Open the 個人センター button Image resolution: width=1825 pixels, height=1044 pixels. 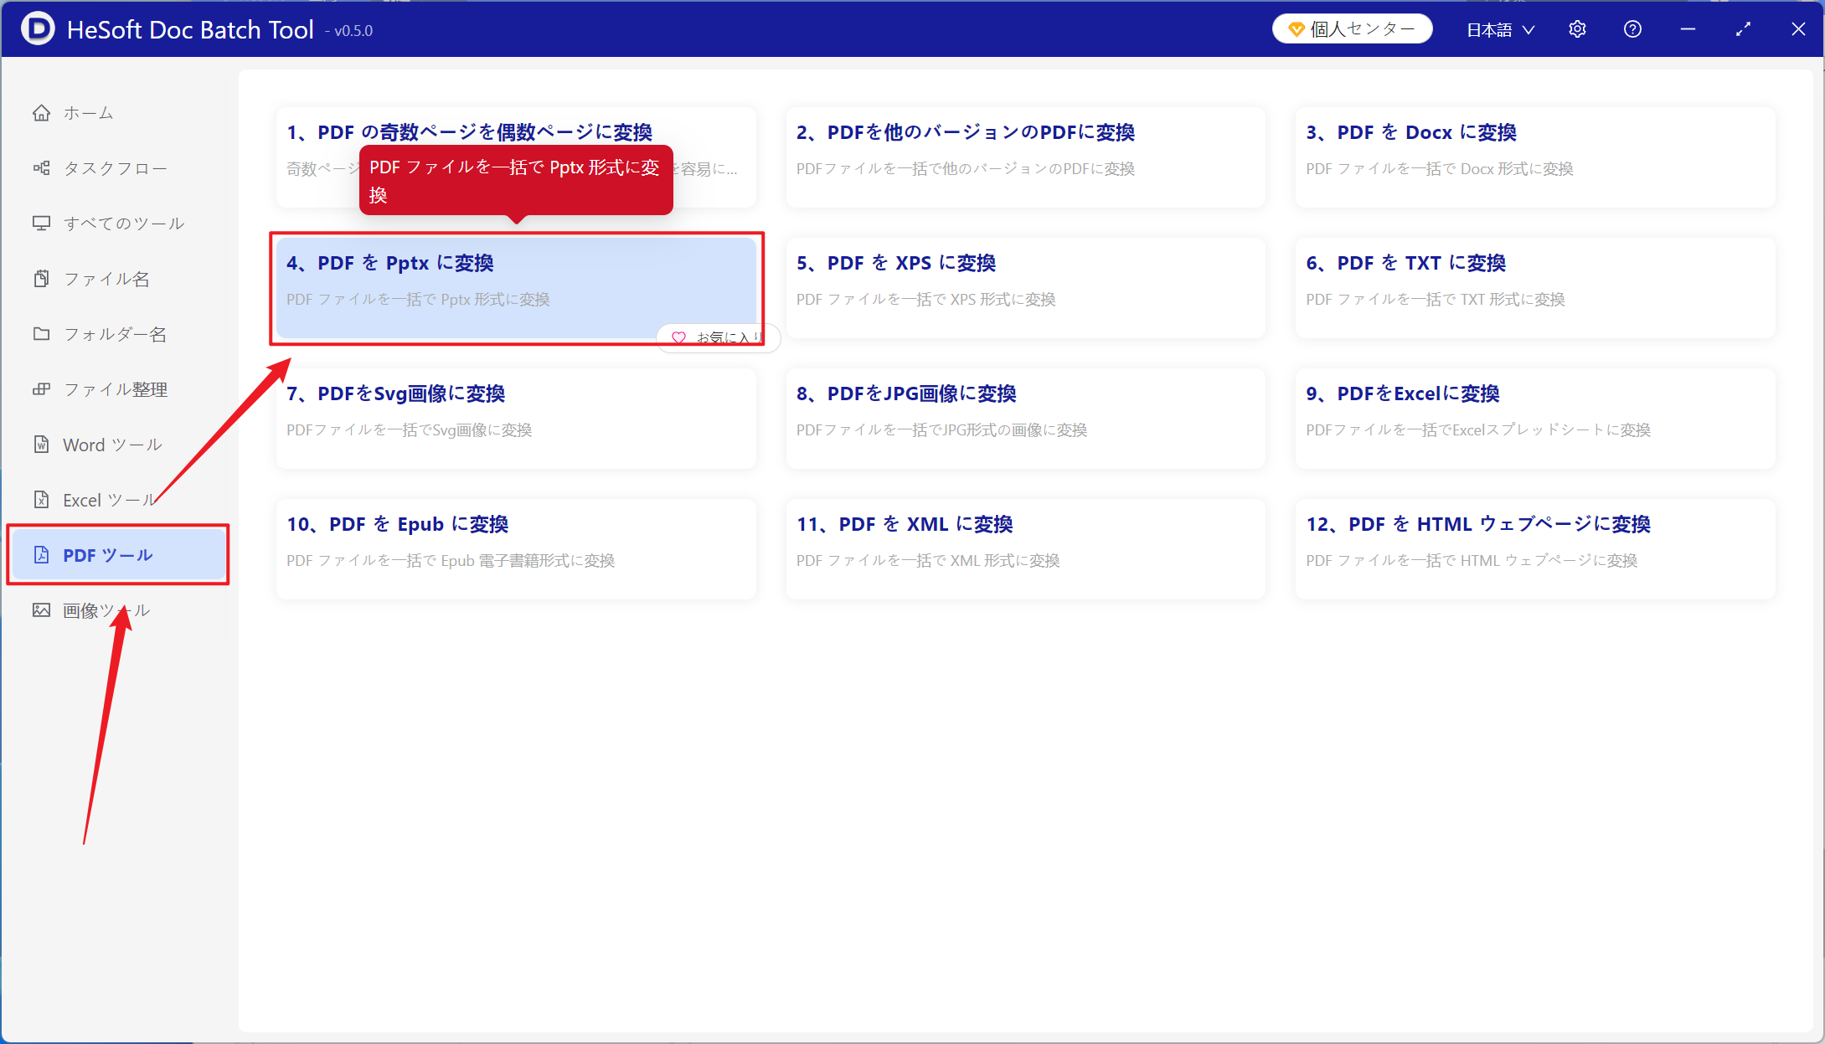[1352, 29]
